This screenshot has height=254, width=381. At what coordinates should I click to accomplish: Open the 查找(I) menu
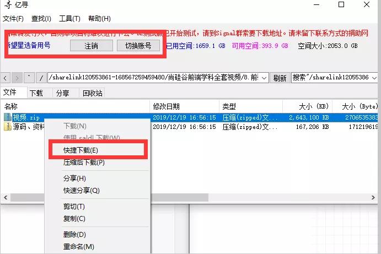coord(41,19)
